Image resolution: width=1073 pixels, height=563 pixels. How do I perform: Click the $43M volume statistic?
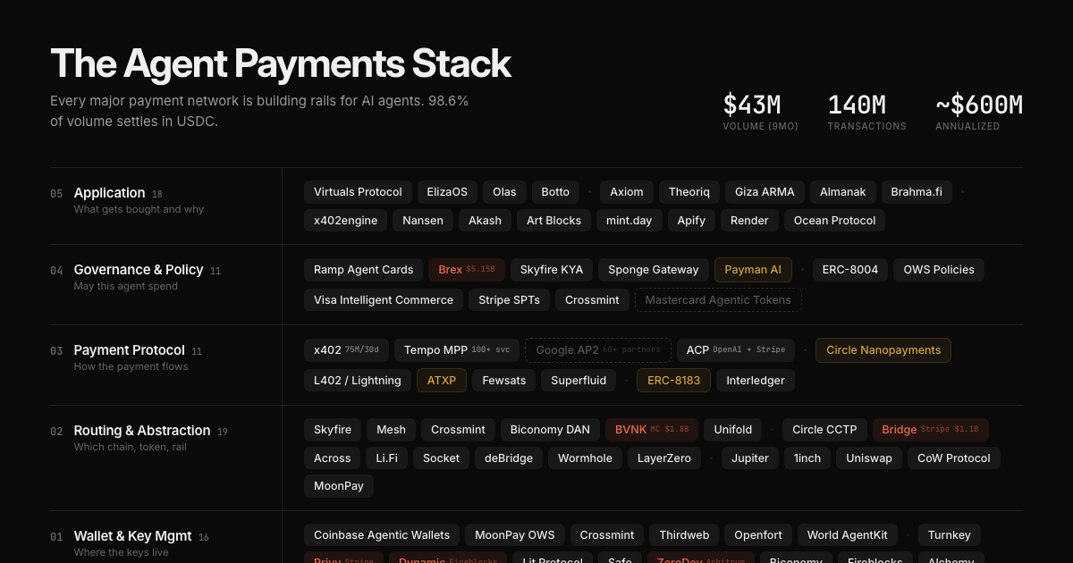tap(752, 105)
